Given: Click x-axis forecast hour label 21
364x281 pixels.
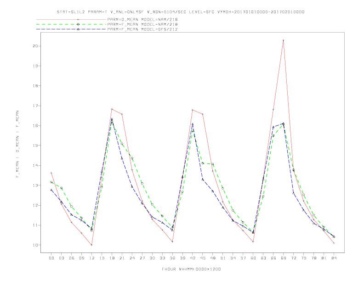Looking at the screenshot, I should tap(122, 258).
